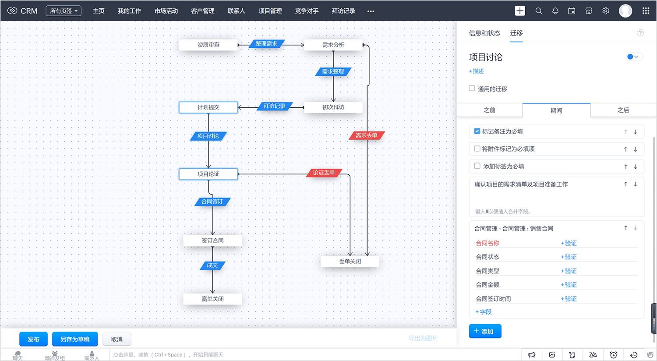The image size is (657, 361).
Task: Open 主页 in navigation bar
Action: (99, 11)
